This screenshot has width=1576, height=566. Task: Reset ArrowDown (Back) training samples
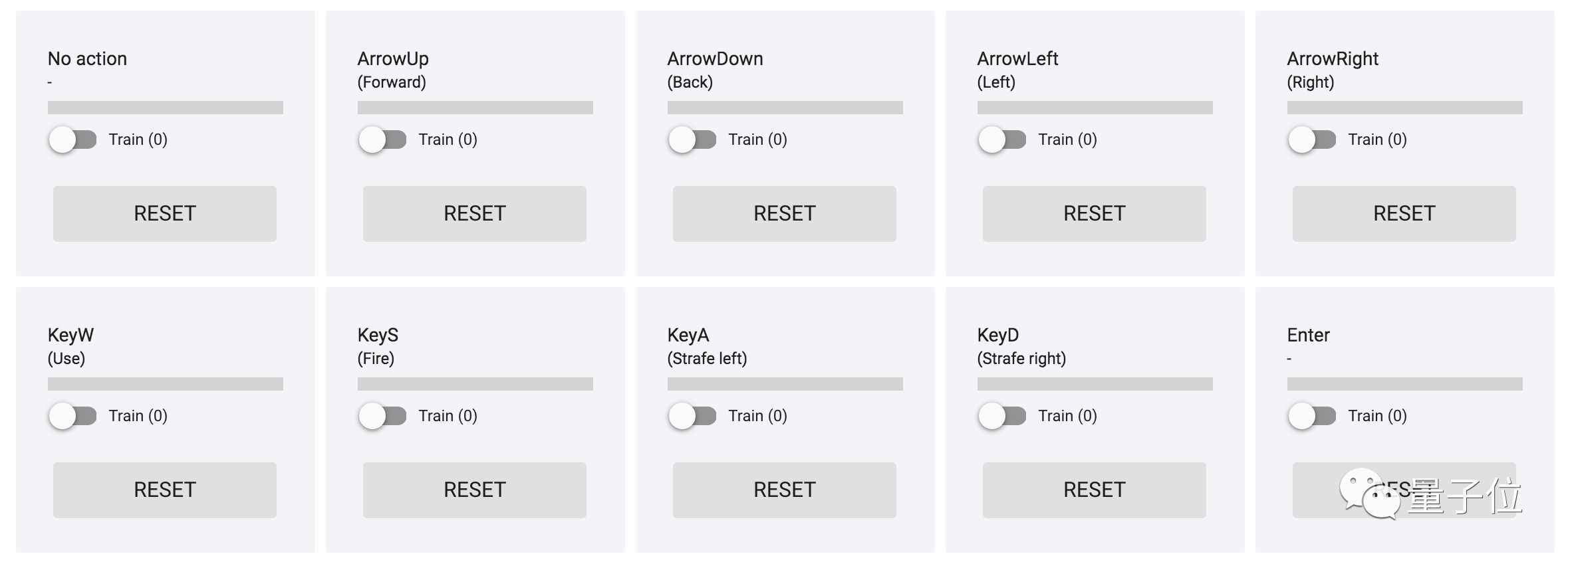(785, 214)
